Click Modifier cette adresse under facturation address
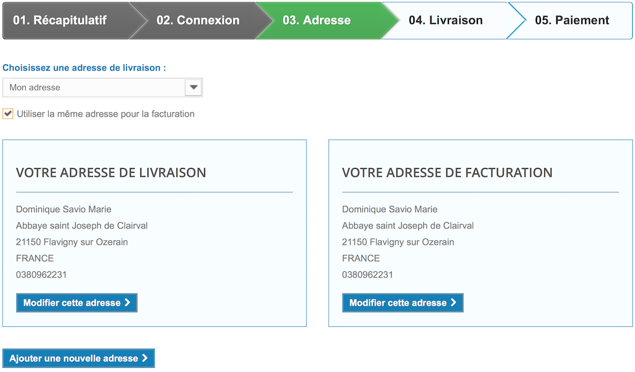 pos(402,302)
